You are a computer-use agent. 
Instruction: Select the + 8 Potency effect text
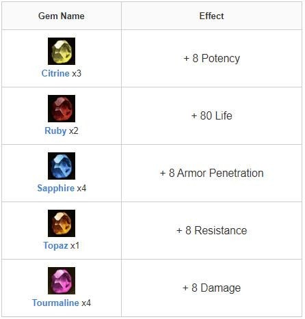coord(211,59)
